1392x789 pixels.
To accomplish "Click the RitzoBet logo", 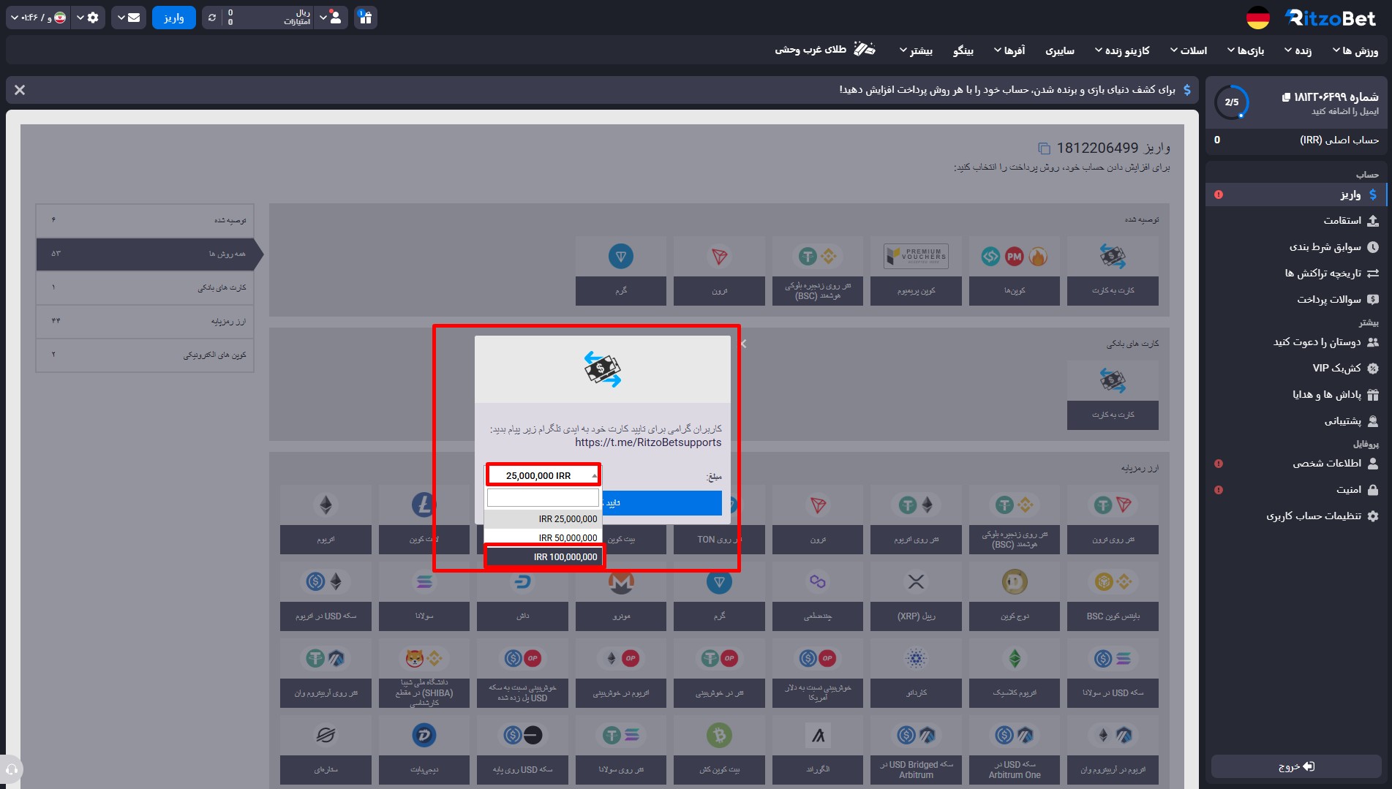I will coord(1330,18).
